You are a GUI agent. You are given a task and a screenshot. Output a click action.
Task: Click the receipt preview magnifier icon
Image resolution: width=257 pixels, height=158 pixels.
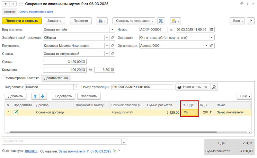(x=214, y=87)
